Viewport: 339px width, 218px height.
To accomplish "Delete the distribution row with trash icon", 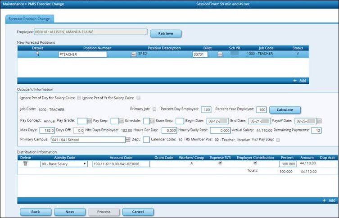I will click(x=26, y=163).
